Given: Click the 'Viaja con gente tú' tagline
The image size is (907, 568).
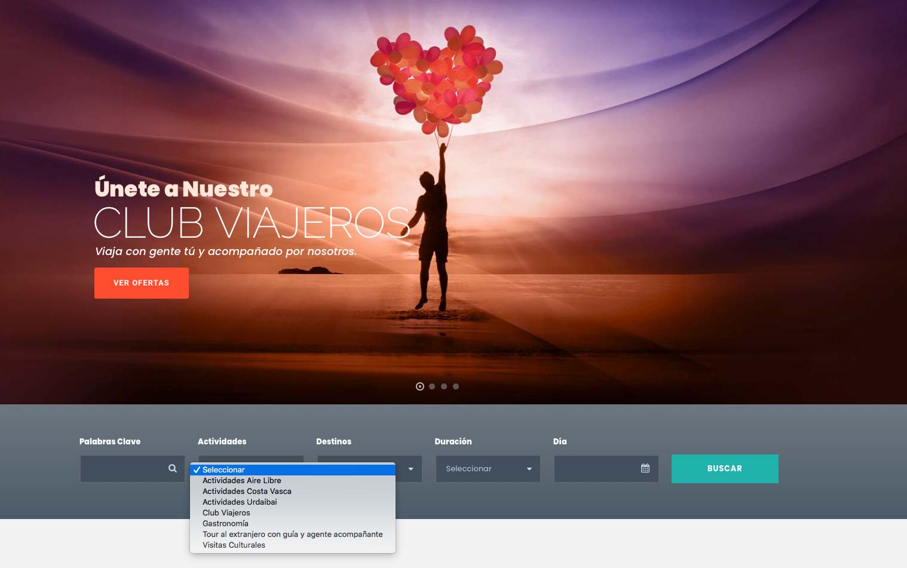Looking at the screenshot, I should [x=226, y=251].
